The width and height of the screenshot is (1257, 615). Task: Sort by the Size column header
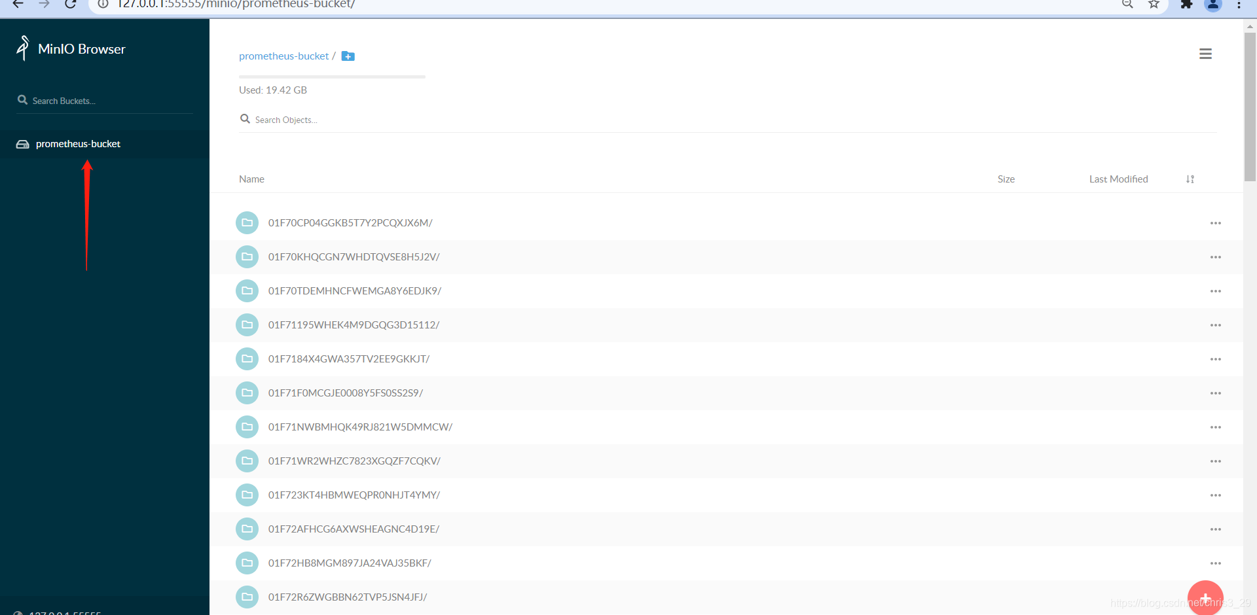[x=1006, y=179]
